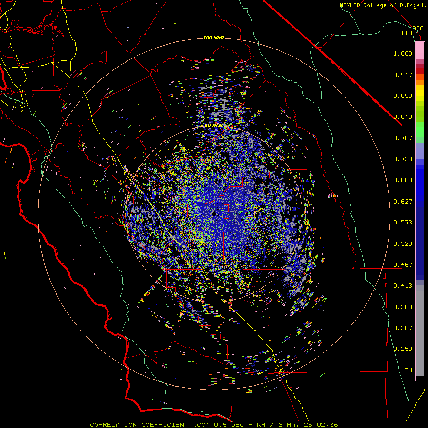Select the red segment of the color bar
The height and width of the screenshot is (428, 428).
point(420,71)
